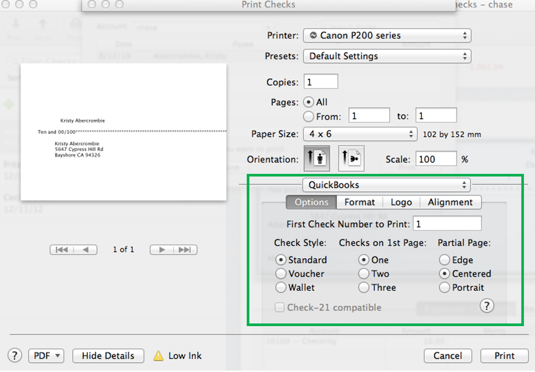
Task: Select landscape orientation icon
Action: tap(351, 158)
